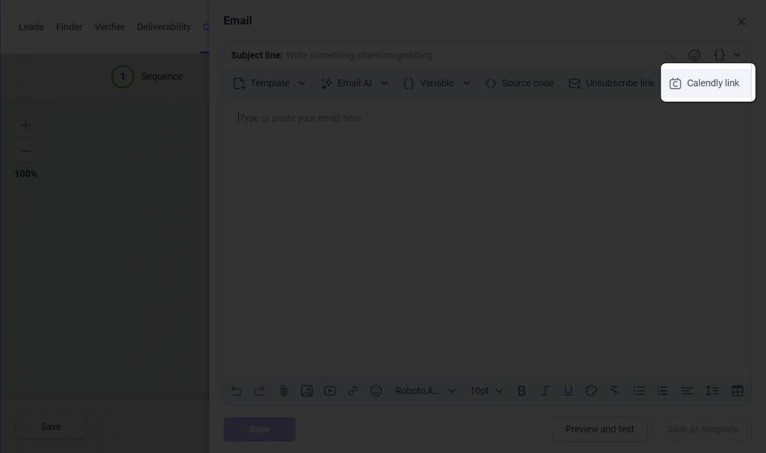Open the Variable dropdown in toolbar
This screenshot has width=766, height=453.
pyautogui.click(x=436, y=83)
